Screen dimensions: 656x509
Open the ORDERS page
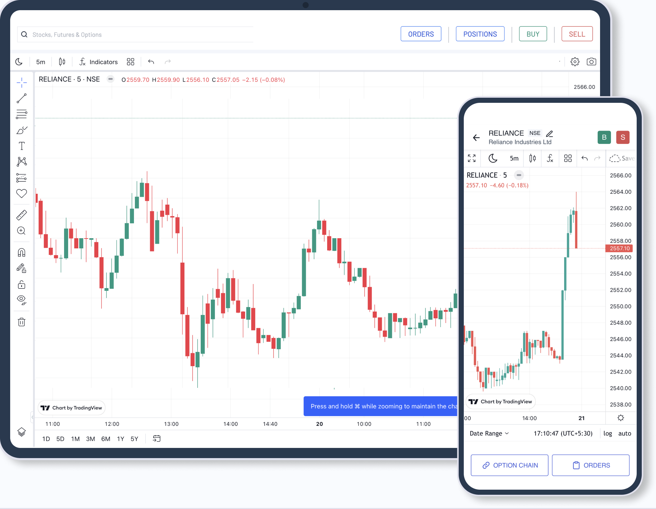pos(421,34)
